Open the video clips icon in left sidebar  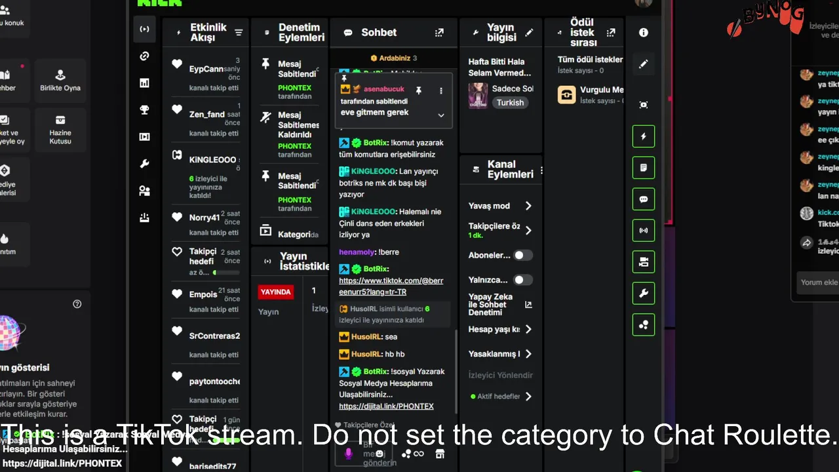tap(144, 137)
